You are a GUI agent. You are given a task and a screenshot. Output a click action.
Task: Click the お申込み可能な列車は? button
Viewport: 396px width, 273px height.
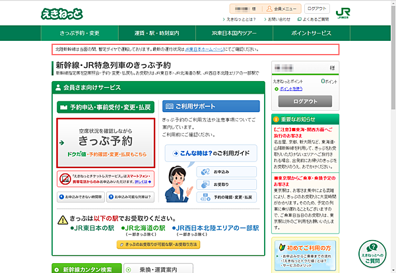pyautogui.click(x=130, y=197)
